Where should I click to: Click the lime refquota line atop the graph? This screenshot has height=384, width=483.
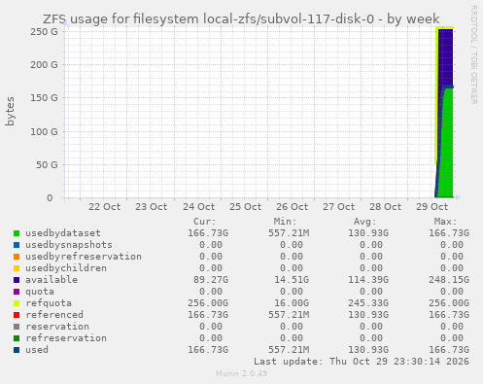[x=444, y=28]
